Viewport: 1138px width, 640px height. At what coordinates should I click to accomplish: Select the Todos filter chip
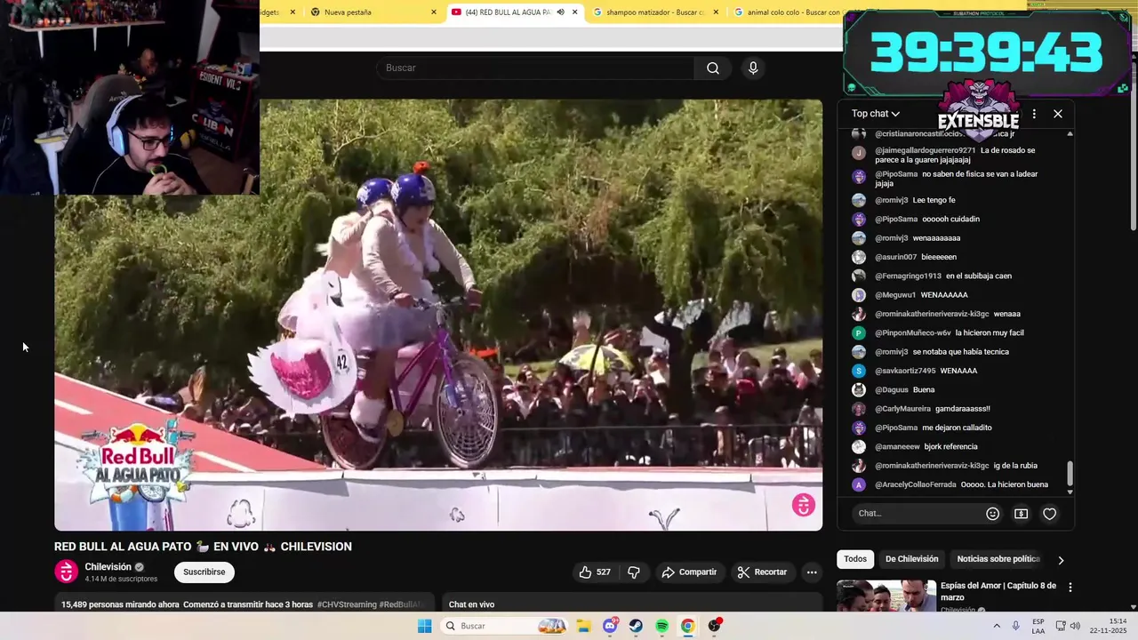pos(855,559)
